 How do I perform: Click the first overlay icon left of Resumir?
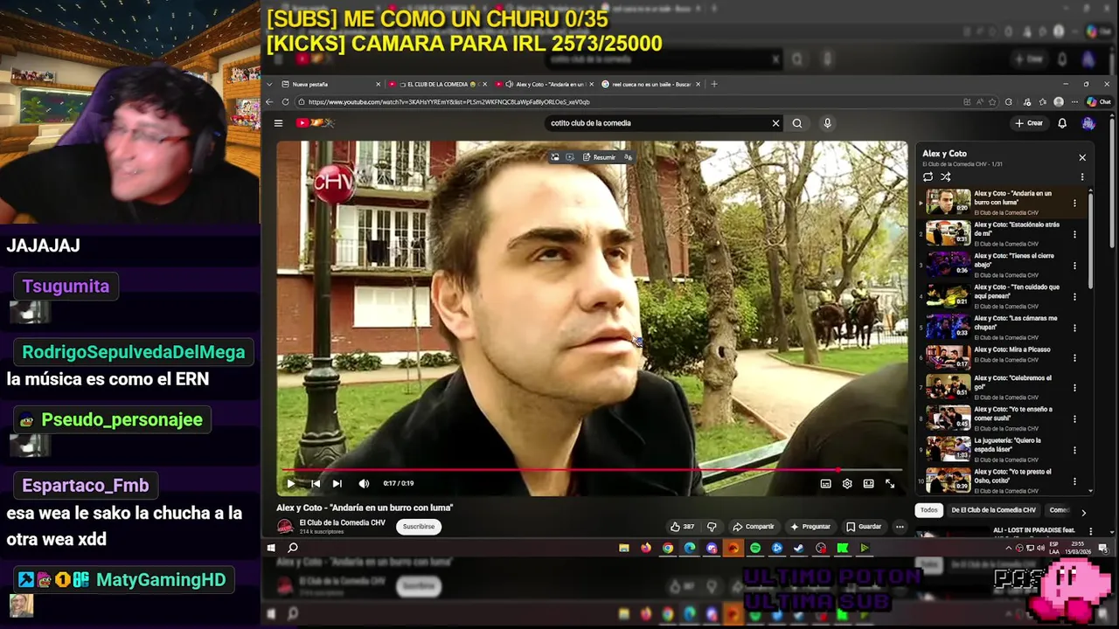[x=554, y=157]
